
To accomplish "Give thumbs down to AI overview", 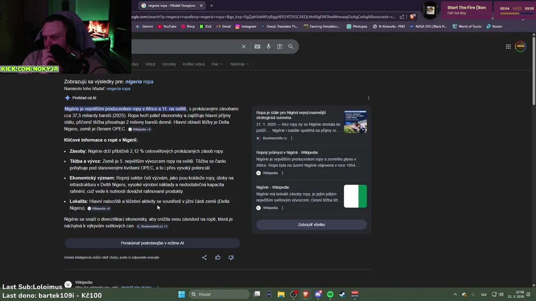I will click(x=231, y=258).
